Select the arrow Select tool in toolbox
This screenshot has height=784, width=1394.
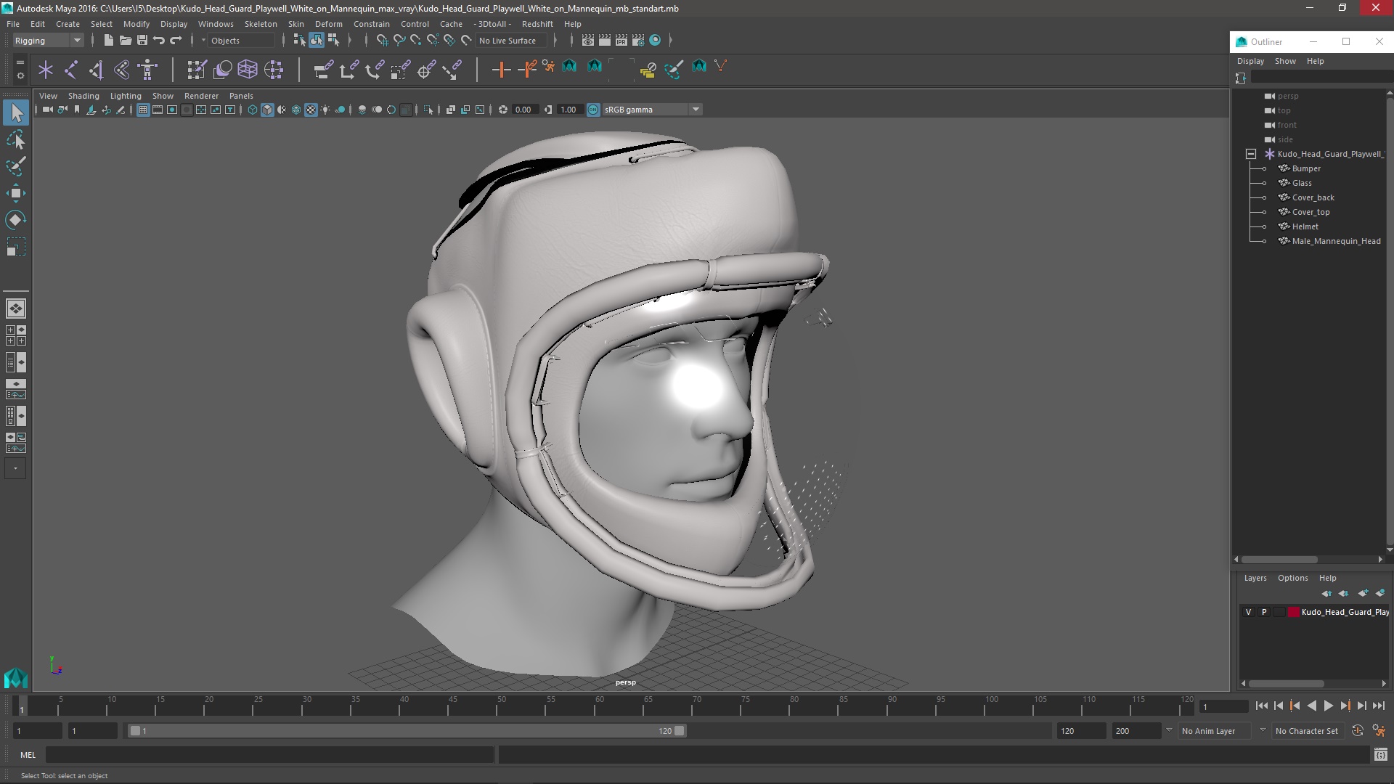point(16,113)
